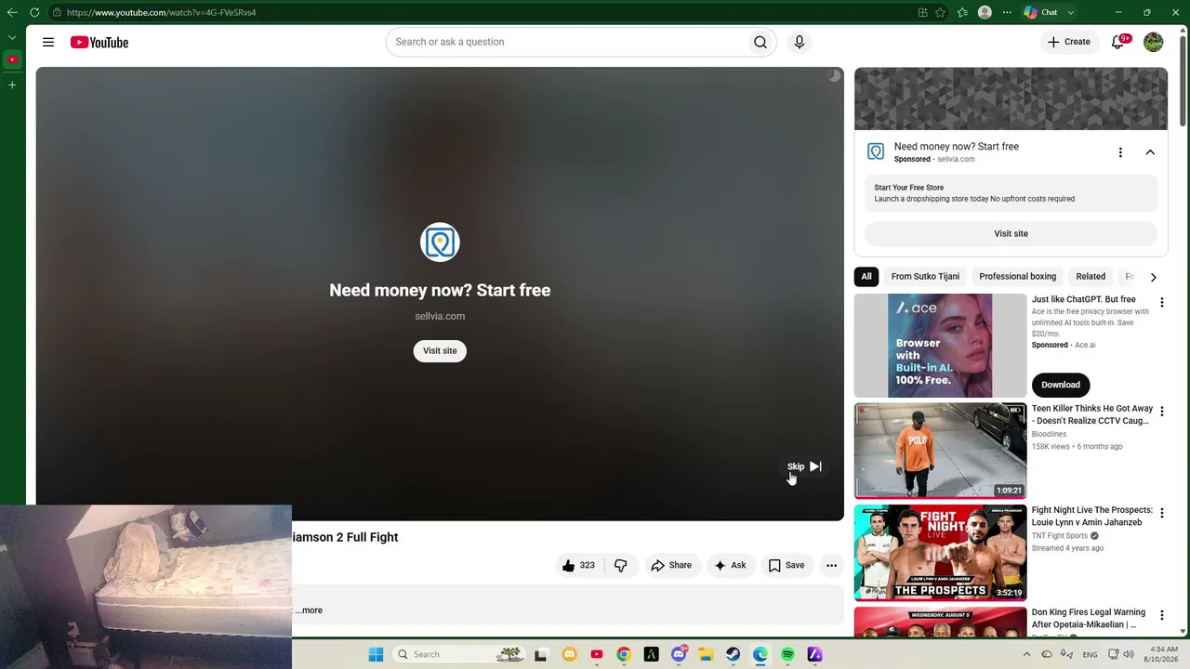The image size is (1190, 669).
Task: Launch Google Chrome from the taskbar
Action: tap(624, 654)
